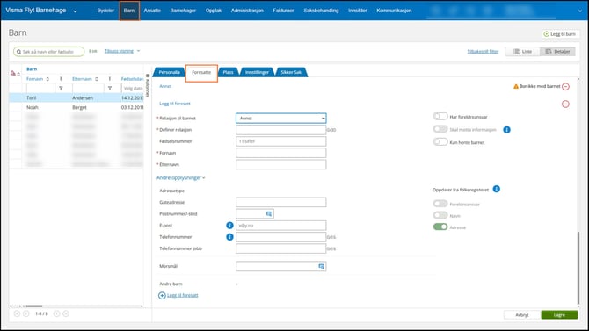Click the Avbryt button
The height and width of the screenshot is (331, 589).
tap(522, 315)
